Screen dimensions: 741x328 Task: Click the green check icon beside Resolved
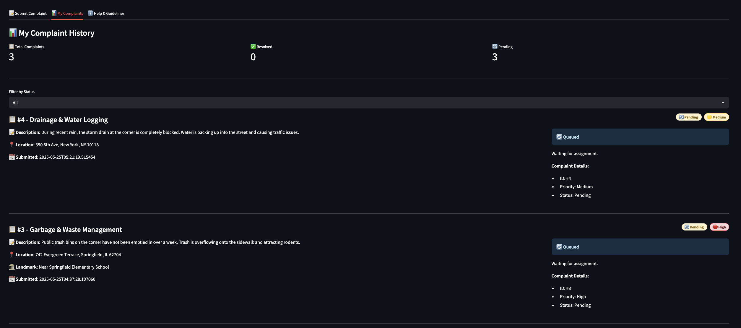(x=253, y=46)
